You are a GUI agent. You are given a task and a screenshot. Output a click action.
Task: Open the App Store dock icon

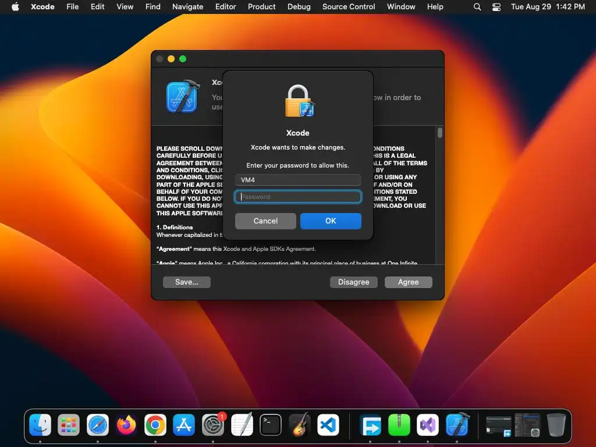184,424
